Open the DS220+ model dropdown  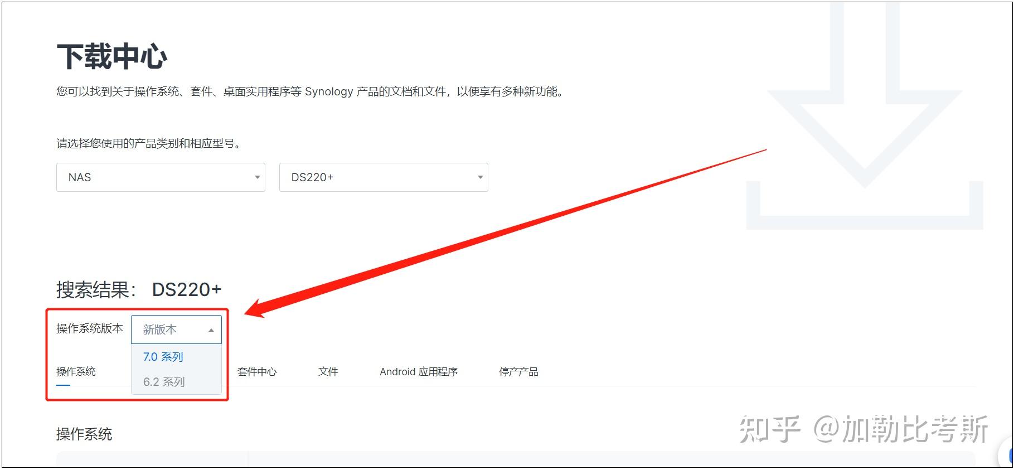[x=384, y=177]
